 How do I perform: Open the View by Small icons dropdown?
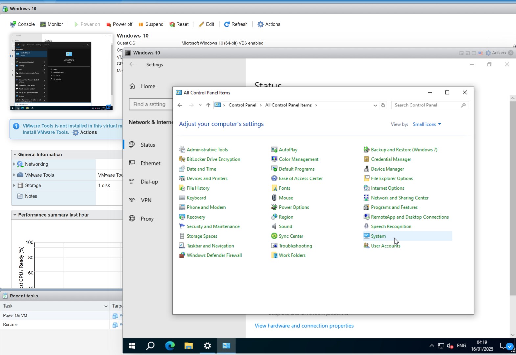[x=427, y=124]
